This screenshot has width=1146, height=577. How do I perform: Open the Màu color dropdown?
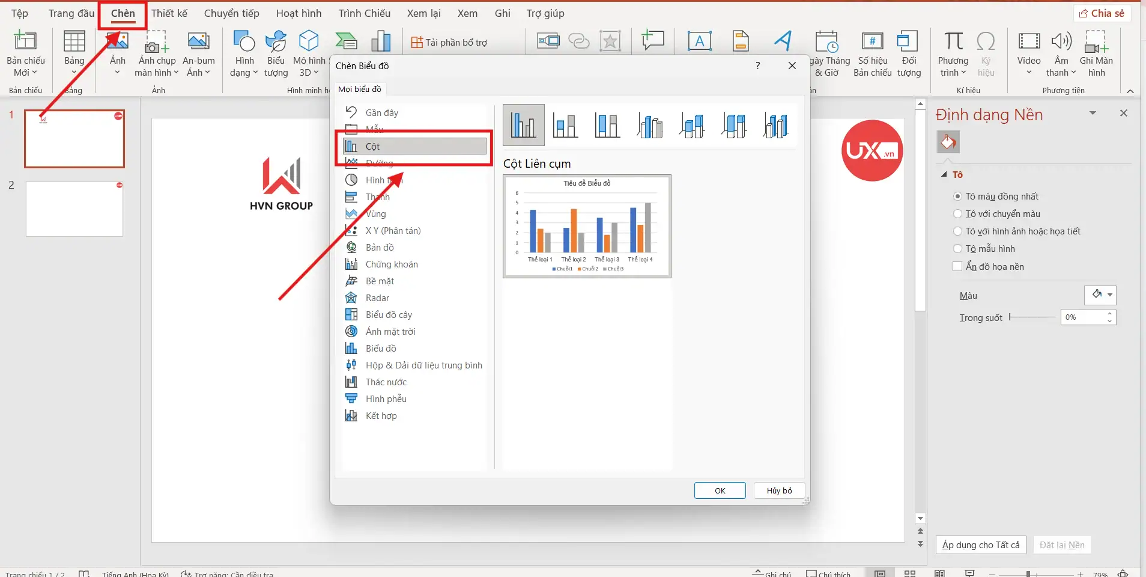1100,295
